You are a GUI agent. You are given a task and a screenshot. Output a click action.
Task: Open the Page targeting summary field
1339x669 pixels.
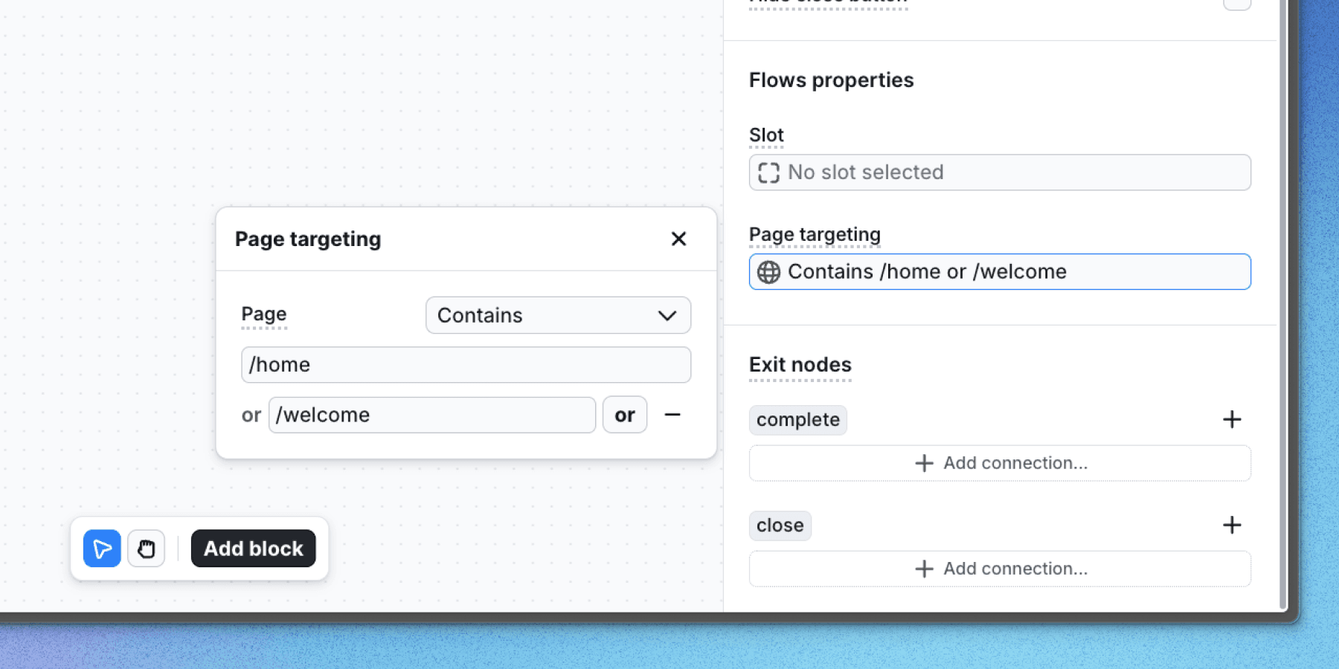1000,272
